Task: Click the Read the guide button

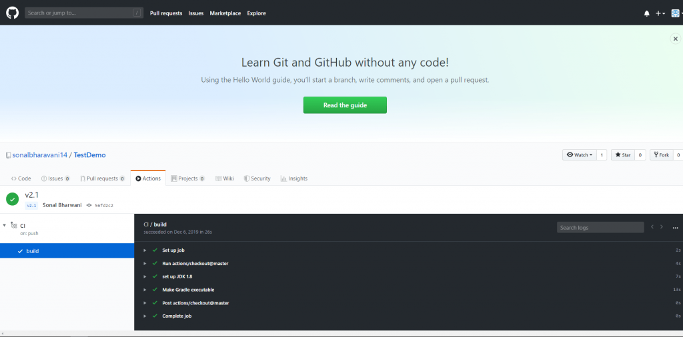Action: coord(345,105)
